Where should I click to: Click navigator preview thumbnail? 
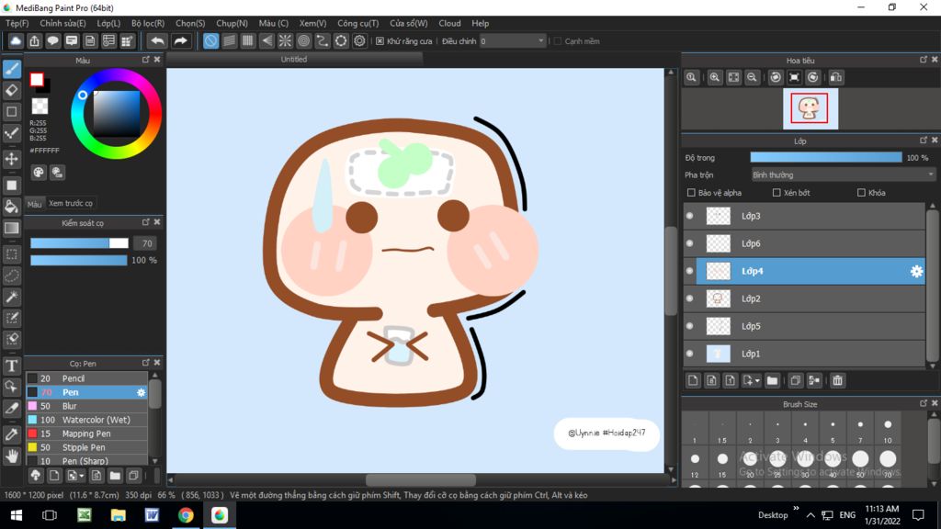pyautogui.click(x=811, y=108)
